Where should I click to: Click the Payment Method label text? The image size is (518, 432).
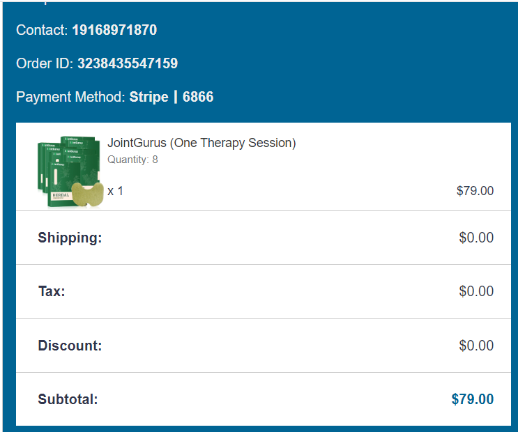tap(70, 98)
